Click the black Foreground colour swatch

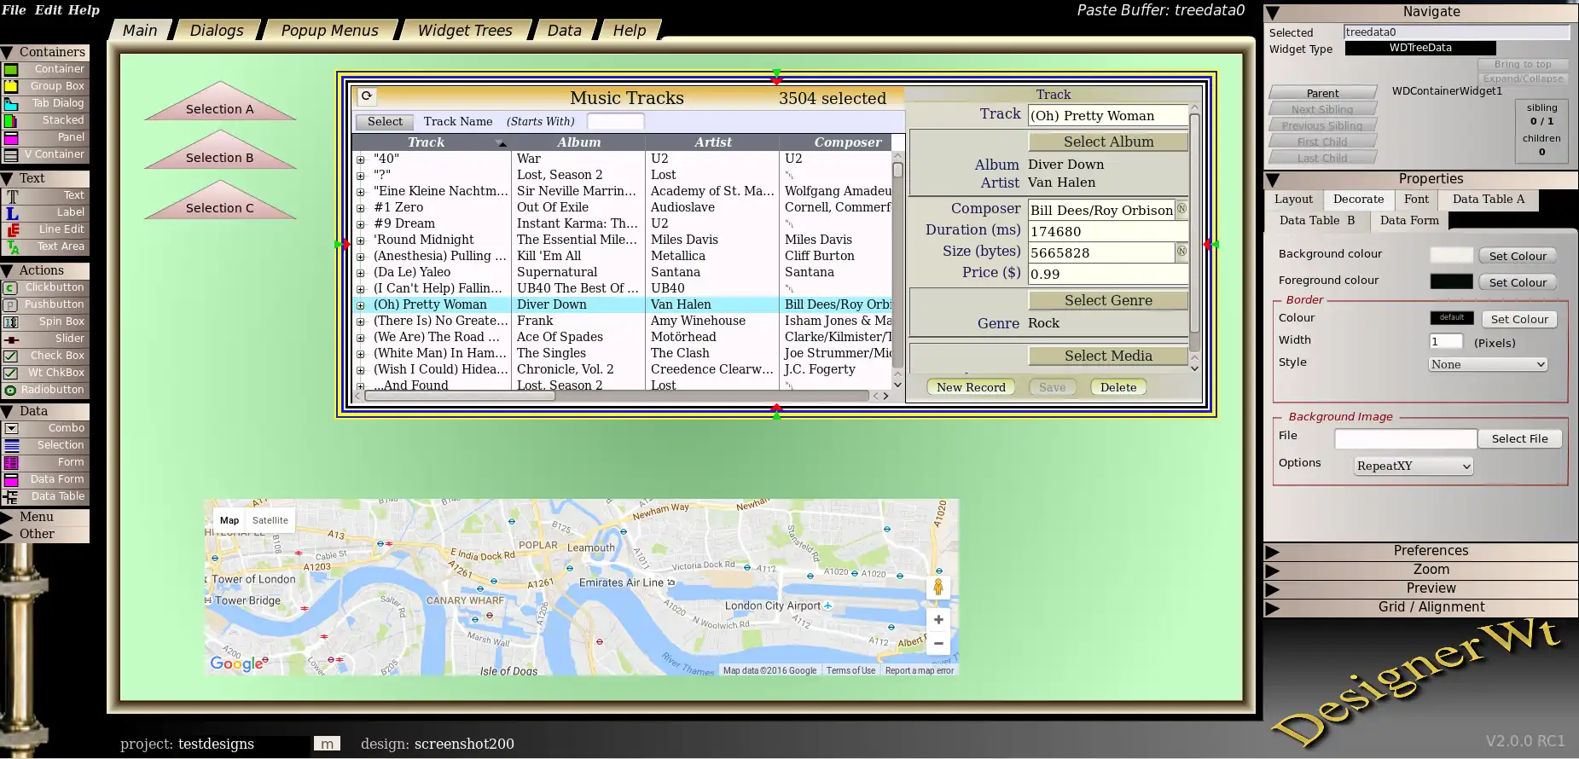click(1451, 281)
